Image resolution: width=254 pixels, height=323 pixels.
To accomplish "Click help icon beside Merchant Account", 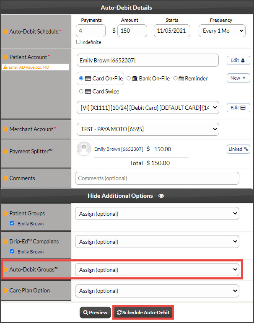I will tap(5, 129).
